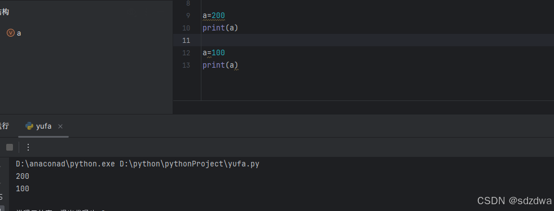This screenshot has height=211, width=554.
Task: Click the empty line 8 in the editor
Action: click(x=377, y=3)
